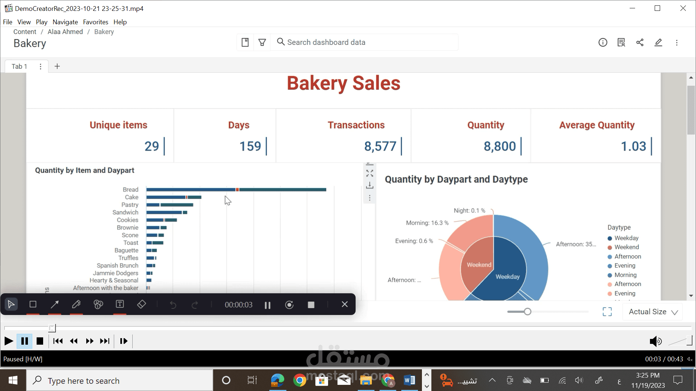Select Tab 1
This screenshot has height=391, width=696.
19,66
